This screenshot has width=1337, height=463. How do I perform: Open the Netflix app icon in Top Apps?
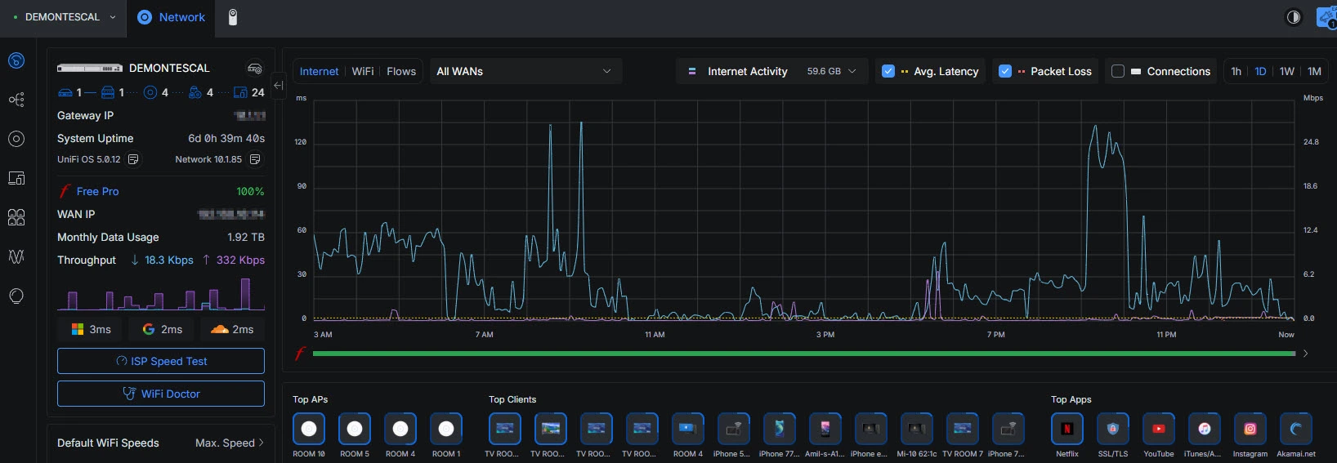1067,429
